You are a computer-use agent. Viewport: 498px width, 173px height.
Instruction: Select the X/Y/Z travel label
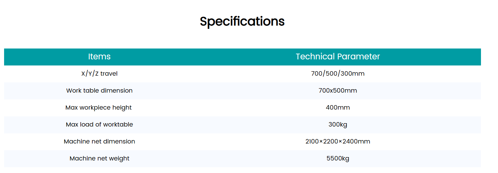point(99,74)
